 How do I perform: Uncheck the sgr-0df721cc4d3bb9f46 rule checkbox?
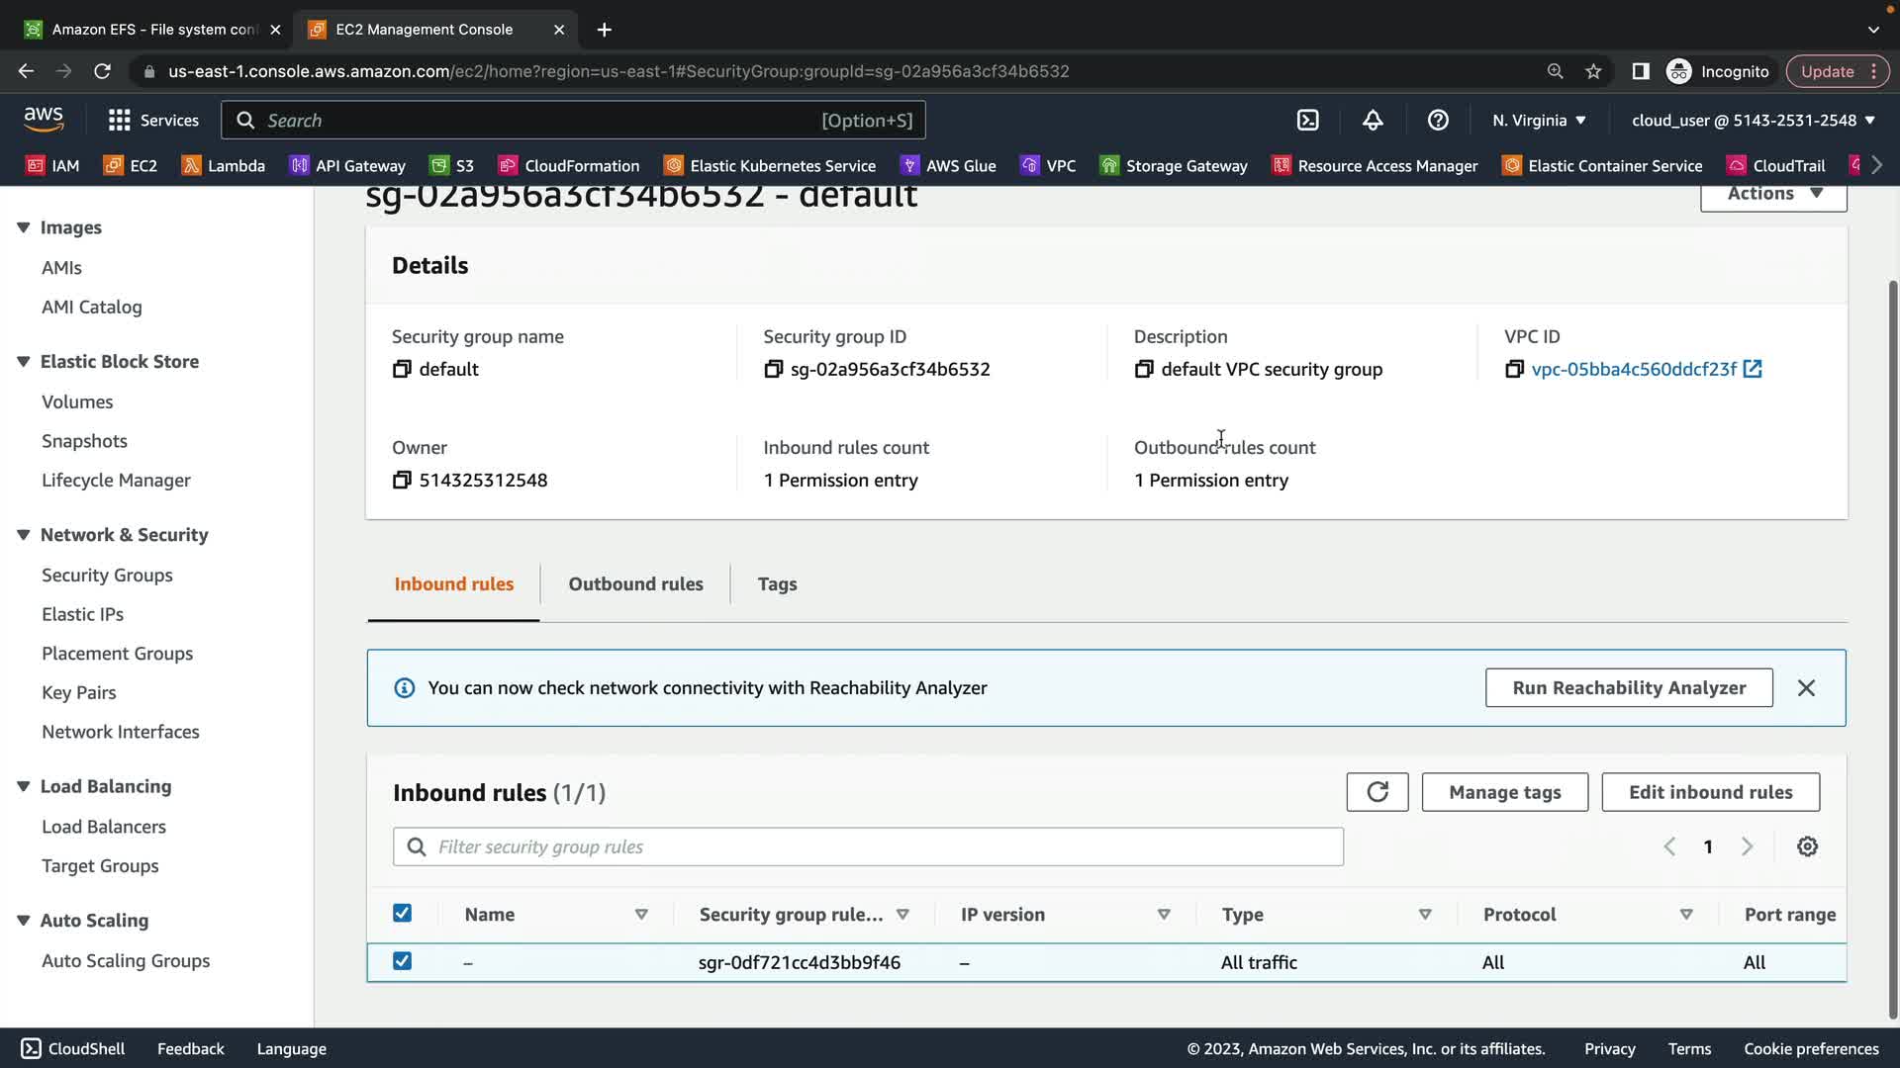[x=402, y=961]
